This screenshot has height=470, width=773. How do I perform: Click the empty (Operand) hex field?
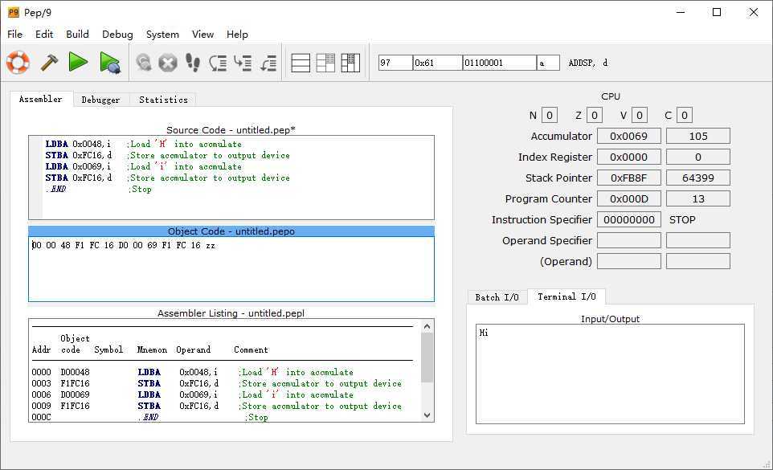point(629,261)
